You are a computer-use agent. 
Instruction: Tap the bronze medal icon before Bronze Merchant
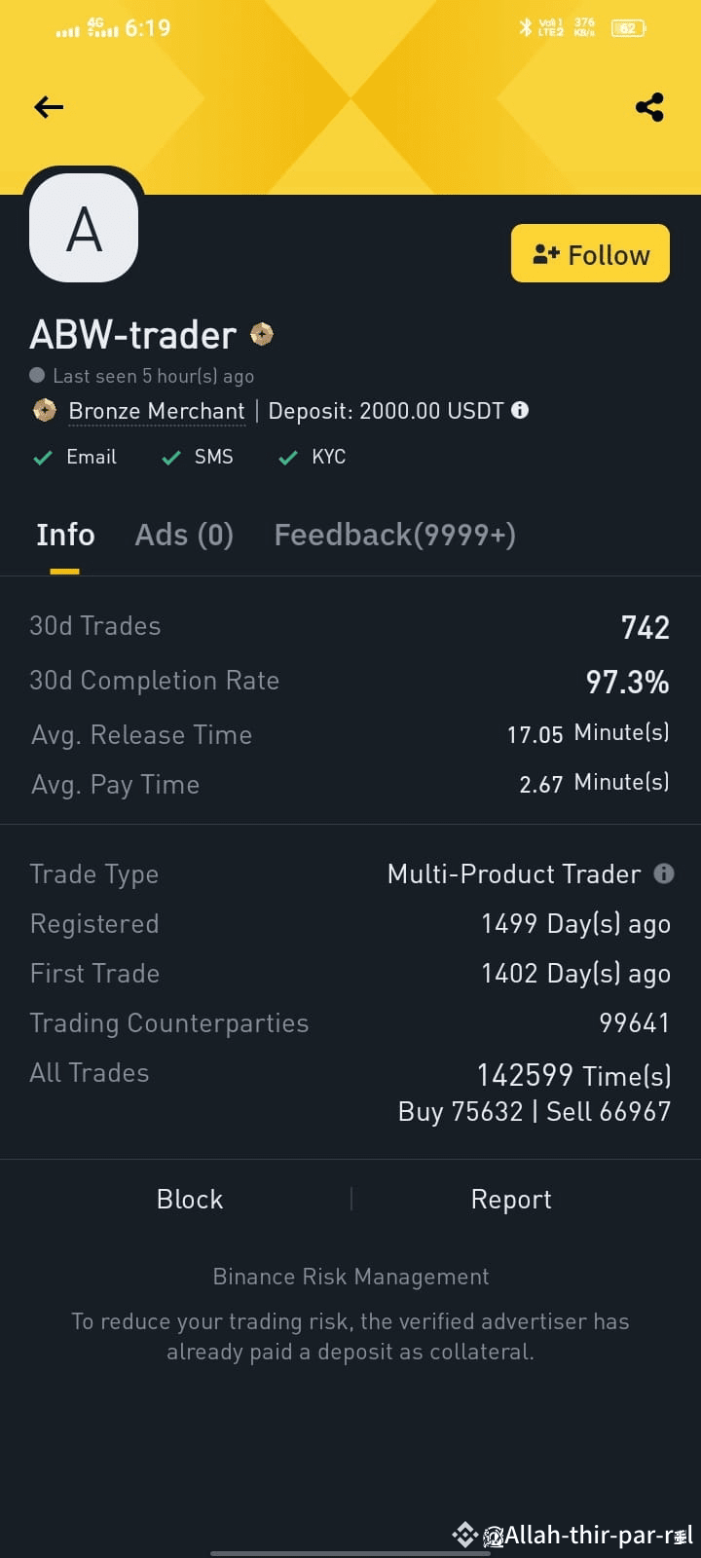point(45,411)
